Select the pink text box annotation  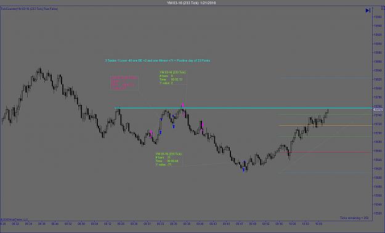(124, 83)
